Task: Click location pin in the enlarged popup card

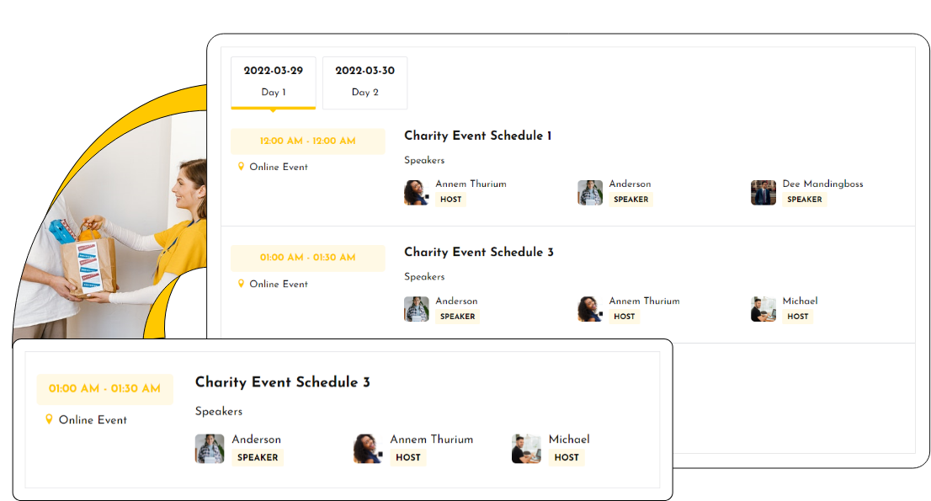Action: click(49, 419)
